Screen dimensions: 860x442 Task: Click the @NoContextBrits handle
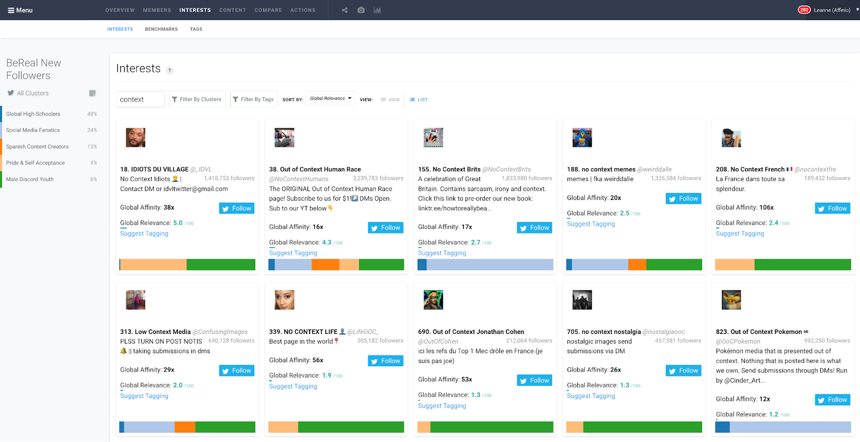[506, 169]
